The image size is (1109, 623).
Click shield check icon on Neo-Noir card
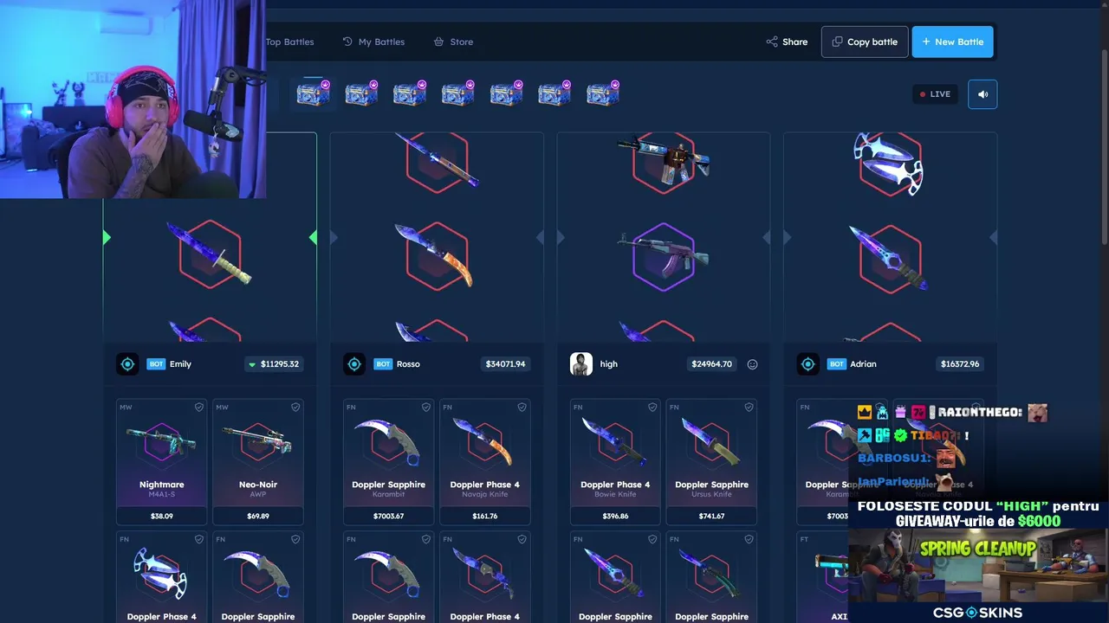point(295,408)
